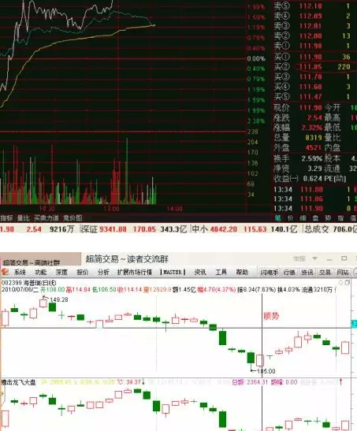
Task: Open the 功能 menu
Action: tap(41, 272)
